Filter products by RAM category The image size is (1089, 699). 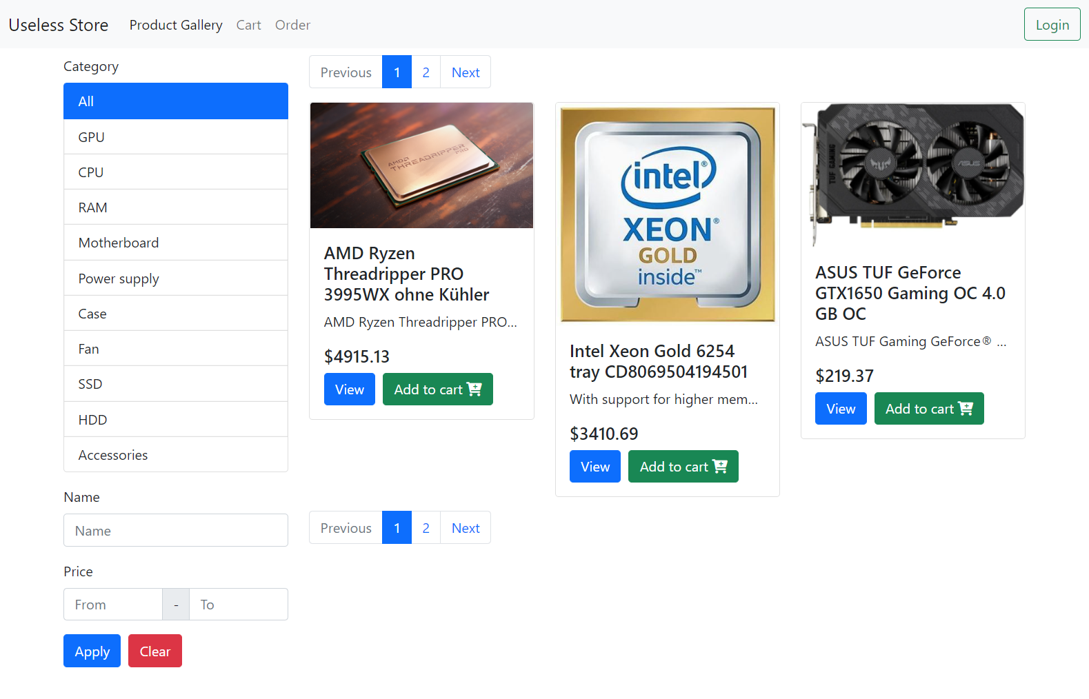point(176,207)
